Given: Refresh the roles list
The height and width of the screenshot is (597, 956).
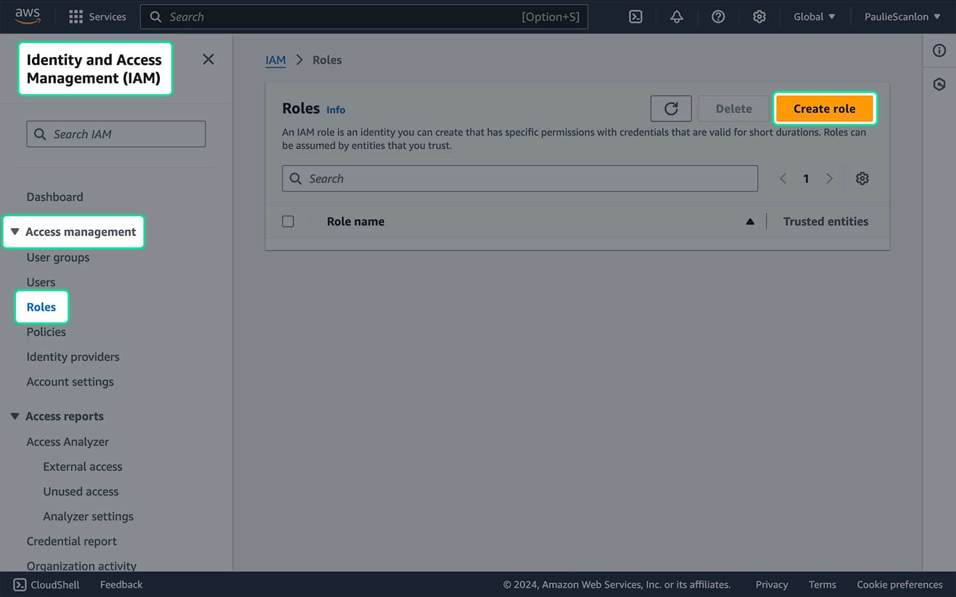Looking at the screenshot, I should click(x=671, y=108).
